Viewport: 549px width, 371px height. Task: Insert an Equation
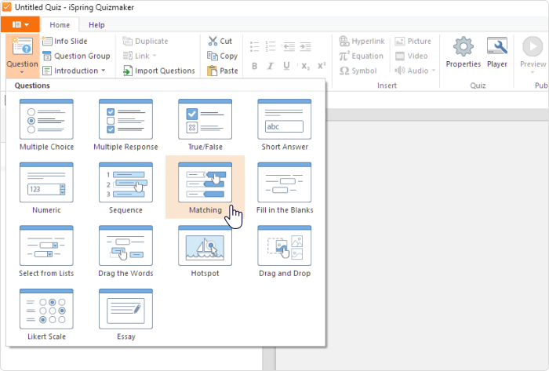[x=361, y=56]
